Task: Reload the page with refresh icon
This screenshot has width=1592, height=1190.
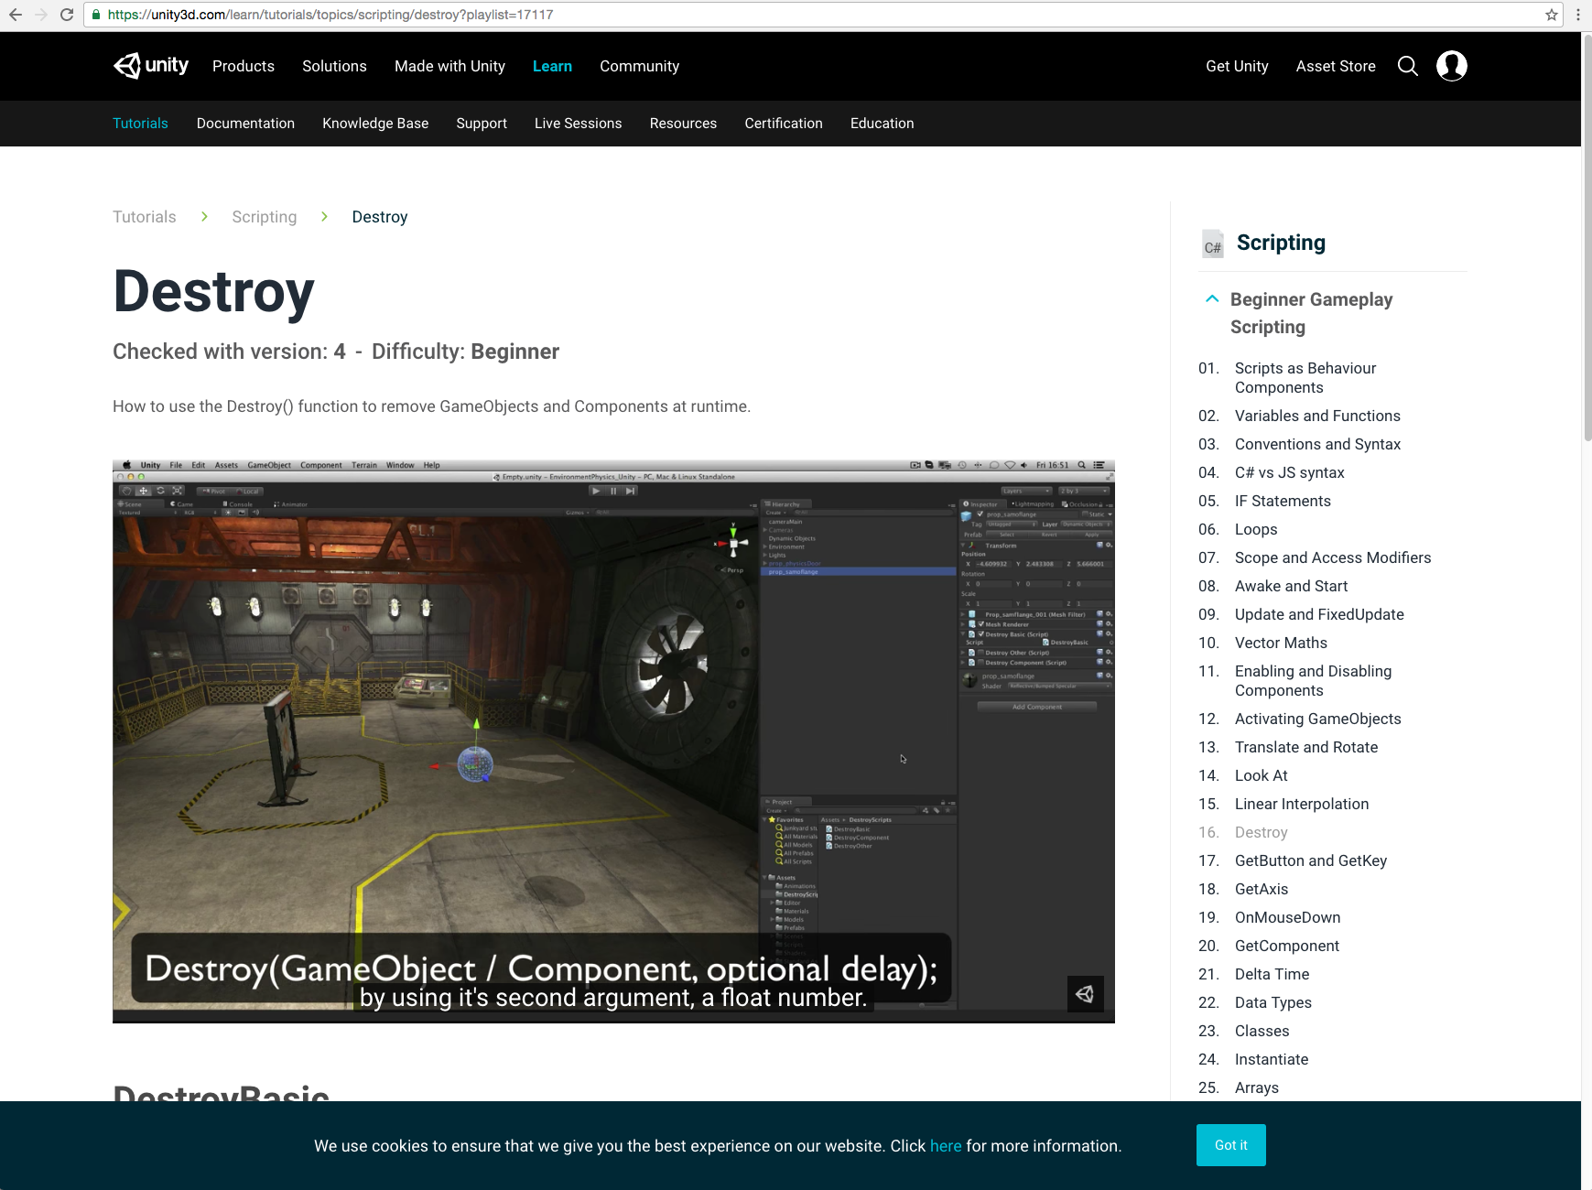Action: [67, 15]
